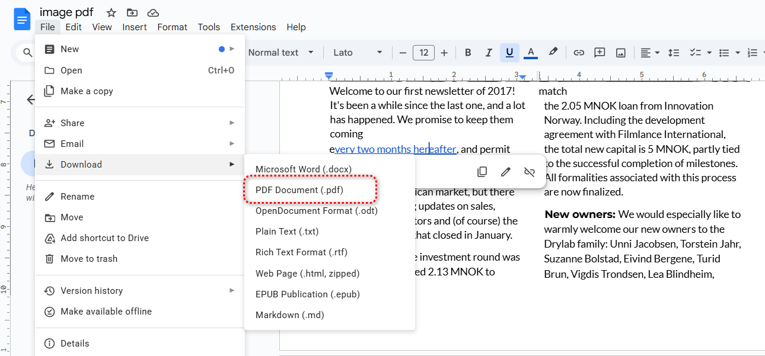Open the Extensions menu
Image resolution: width=765 pixels, height=356 pixels.
(x=253, y=27)
